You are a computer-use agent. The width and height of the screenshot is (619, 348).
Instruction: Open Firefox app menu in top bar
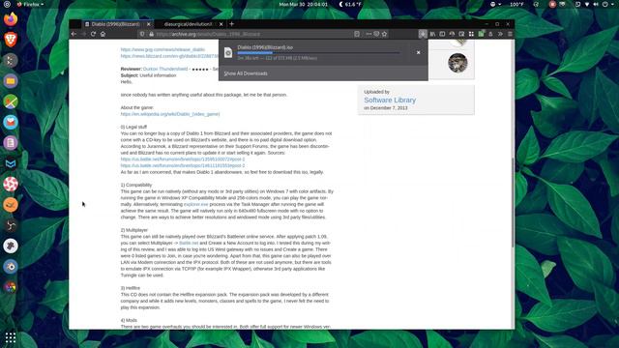tap(30, 4)
